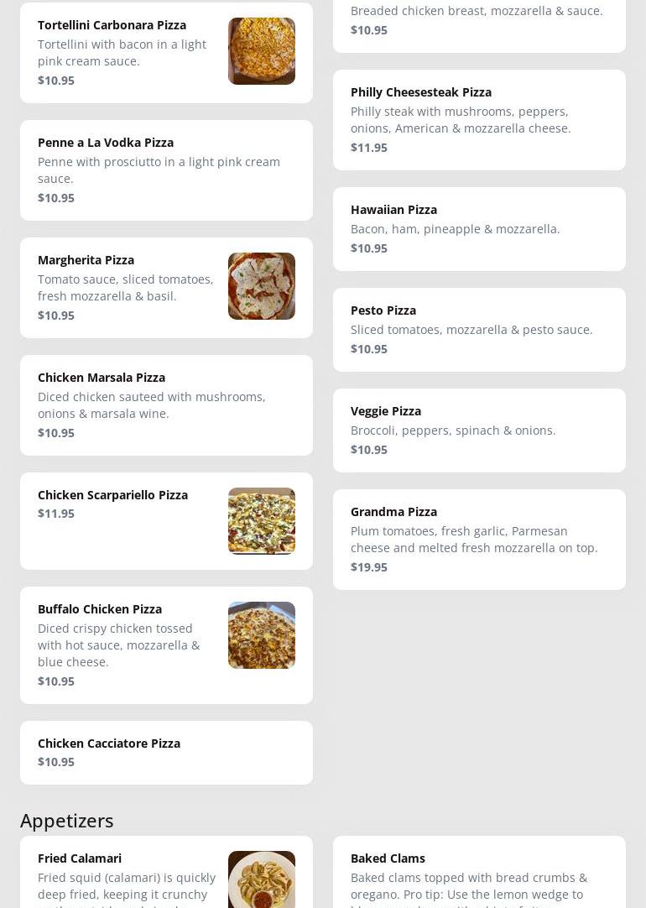Click the Chicken Scarpariello Pizza $11.95 price
646x908 pixels.
pos(56,514)
